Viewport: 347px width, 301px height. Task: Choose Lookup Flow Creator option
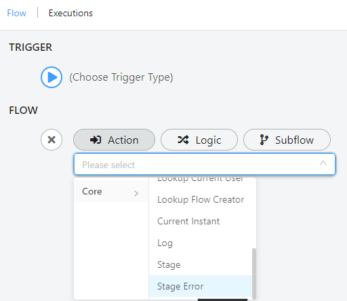201,199
